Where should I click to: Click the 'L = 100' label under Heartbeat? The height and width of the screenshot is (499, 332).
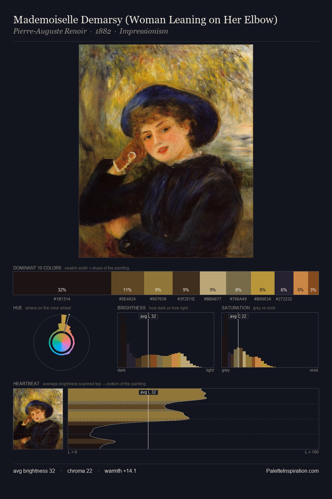click(312, 452)
